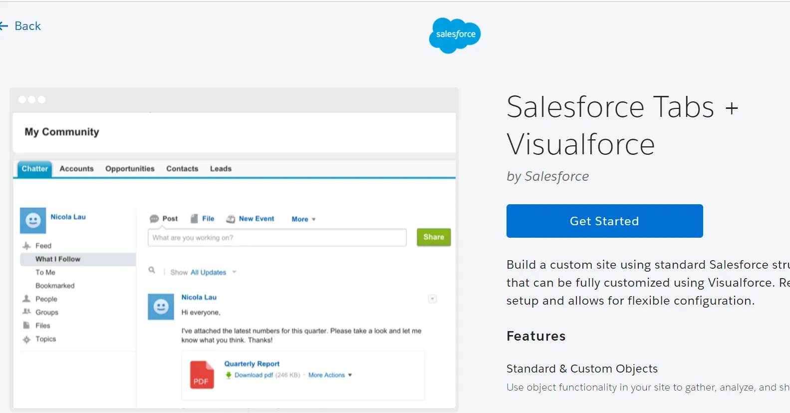This screenshot has height=413, width=790.
Task: Click the Nicola Lau post author link
Action: (199, 297)
